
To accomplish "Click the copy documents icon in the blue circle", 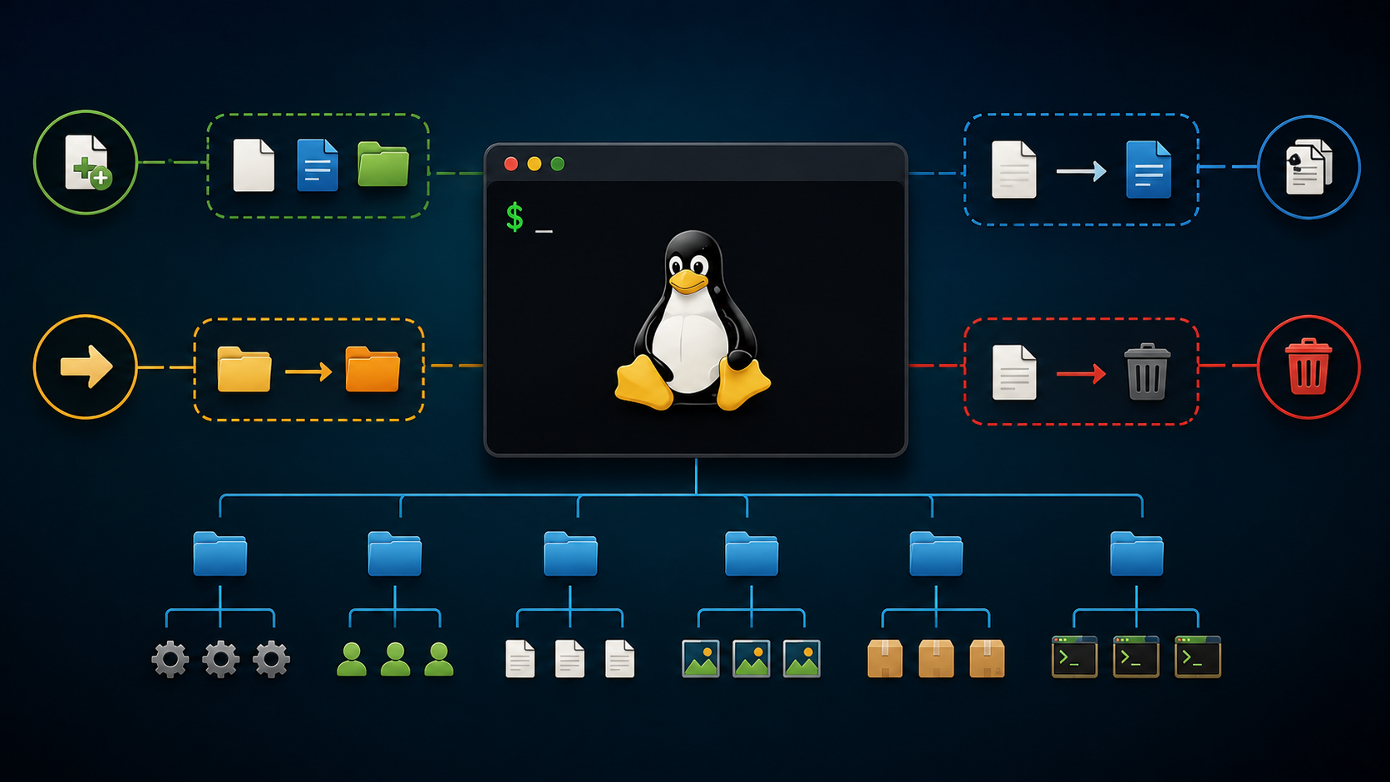I will pos(1309,167).
